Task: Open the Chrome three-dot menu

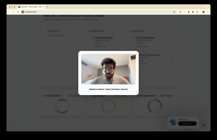Action: [208, 12]
